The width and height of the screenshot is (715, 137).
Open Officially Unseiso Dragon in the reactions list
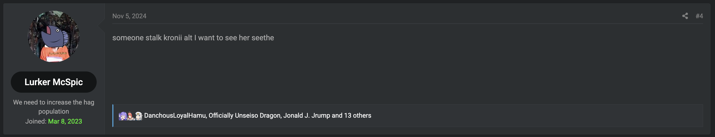(x=245, y=116)
